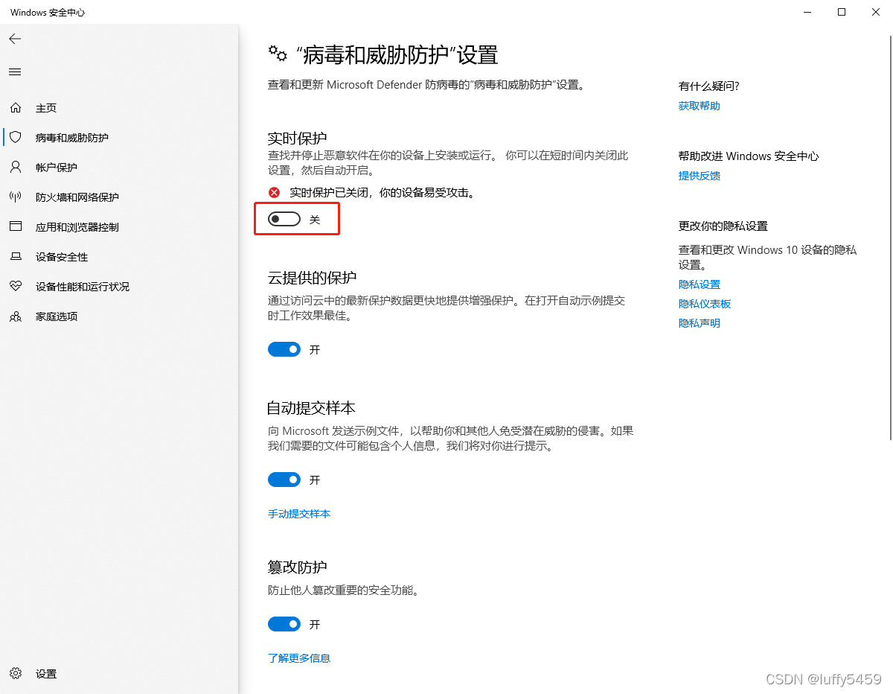This screenshot has height=694, width=893.
Task: Click the family icon for 家庭选项
Action: pos(16,316)
